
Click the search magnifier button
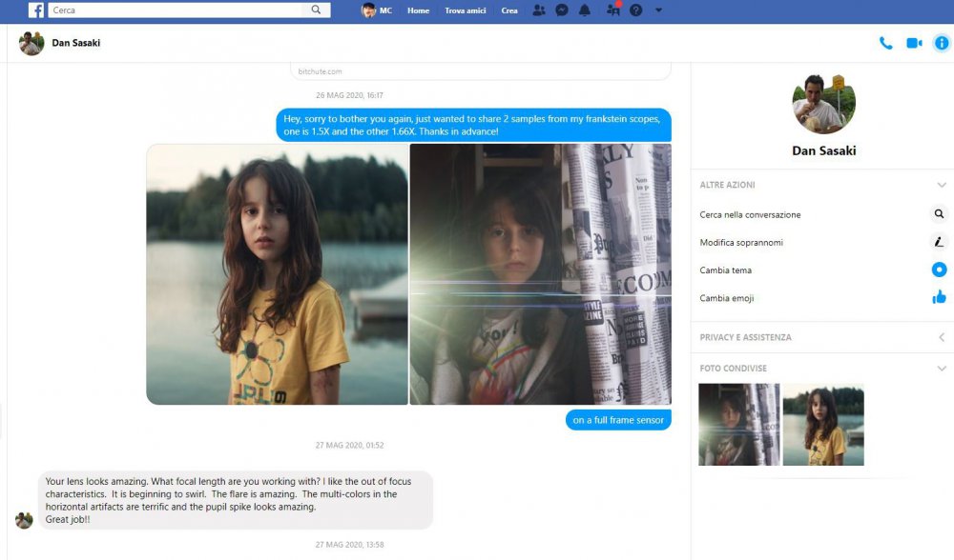point(317,10)
